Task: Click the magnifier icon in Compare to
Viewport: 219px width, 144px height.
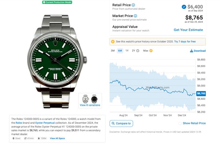Action: (x=113, y=123)
